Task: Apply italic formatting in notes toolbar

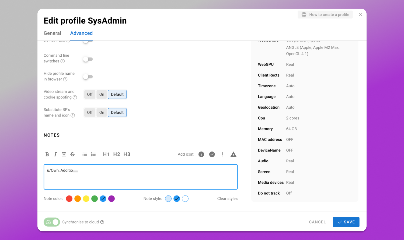Action: coord(55,154)
